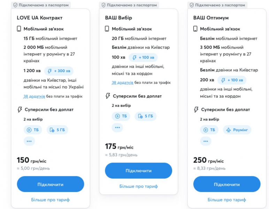Click the ТБ chip in LOVE UA Контракт

[x=33, y=130]
